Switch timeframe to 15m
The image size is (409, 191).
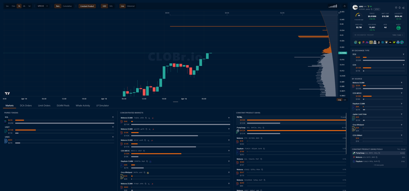(13, 6)
